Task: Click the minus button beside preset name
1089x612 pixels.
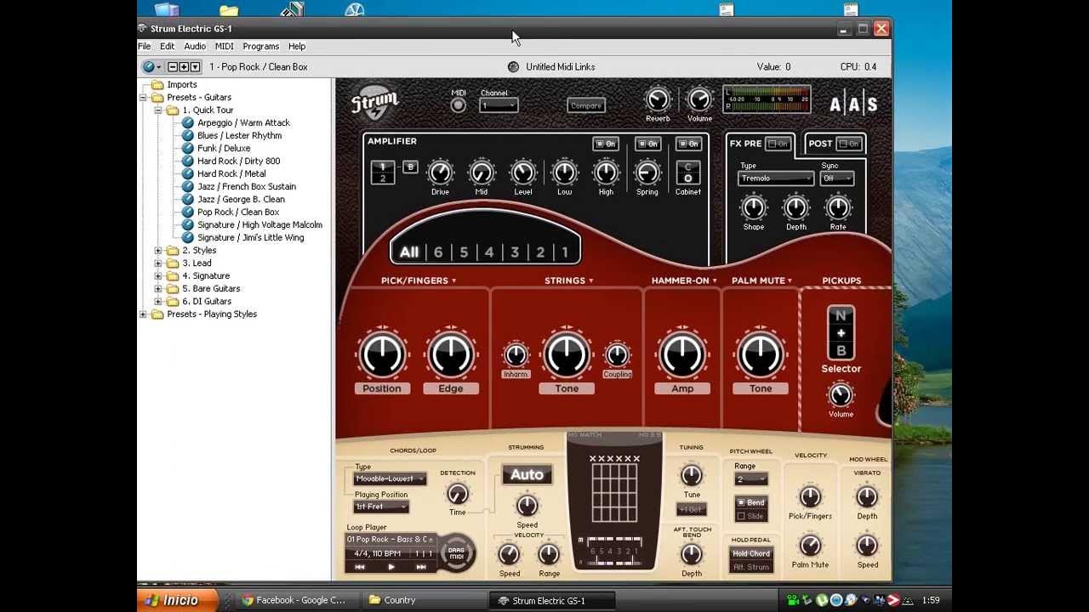Action: coord(173,66)
